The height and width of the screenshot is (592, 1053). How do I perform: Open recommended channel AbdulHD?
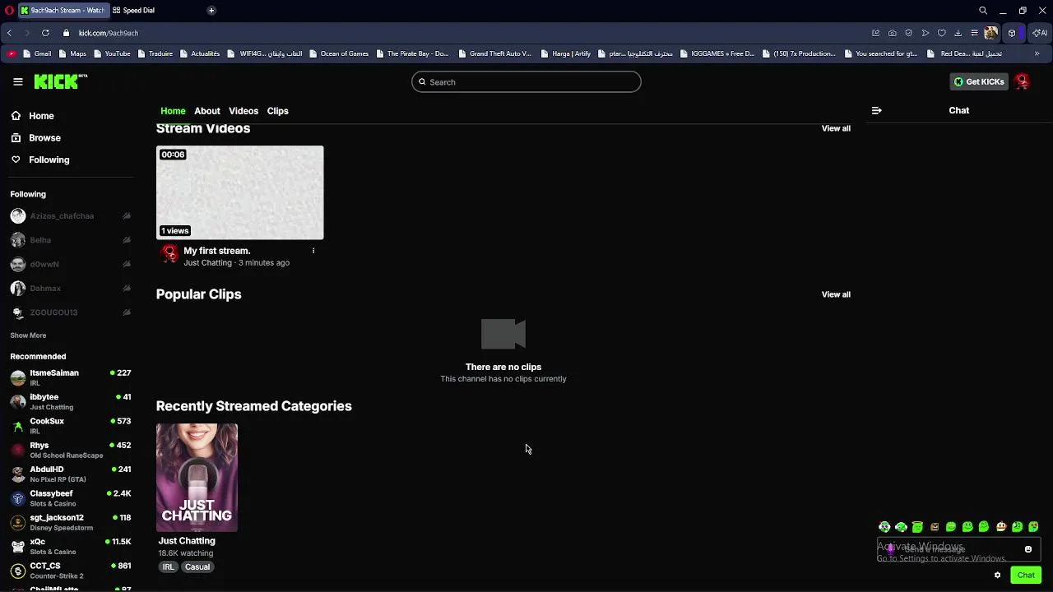tap(71, 474)
